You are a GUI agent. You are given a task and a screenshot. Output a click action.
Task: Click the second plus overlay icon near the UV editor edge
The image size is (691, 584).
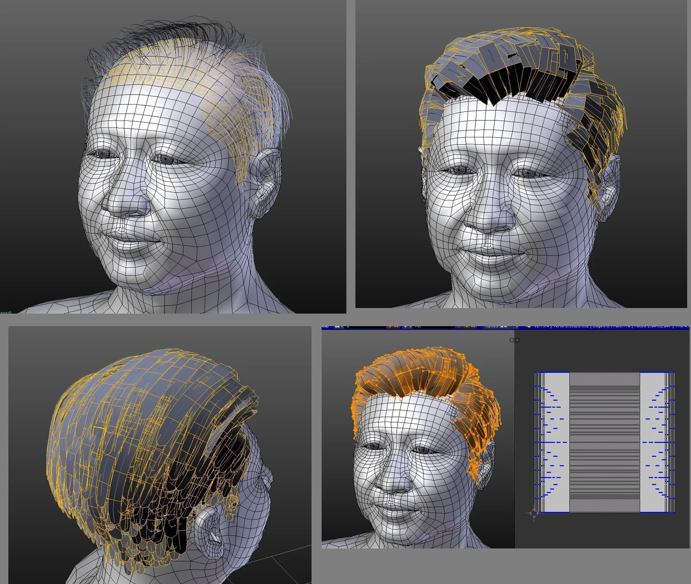[517, 341]
